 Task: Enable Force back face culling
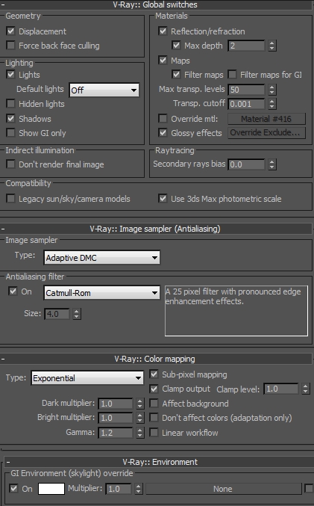10,45
